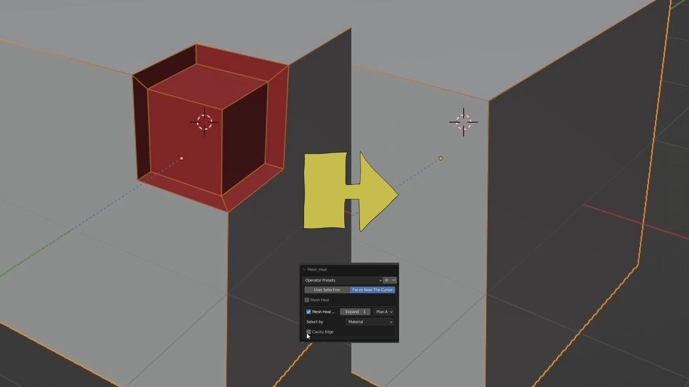Enable the Cavity Edge checkbox
The image size is (689, 387).
coord(309,332)
